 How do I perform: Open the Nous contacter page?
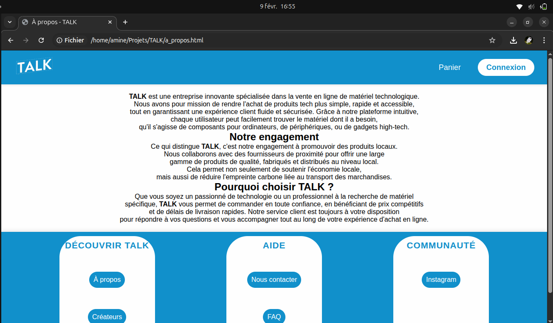274,280
